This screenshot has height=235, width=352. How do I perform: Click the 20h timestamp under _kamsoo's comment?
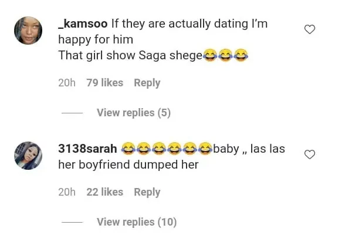pos(66,83)
